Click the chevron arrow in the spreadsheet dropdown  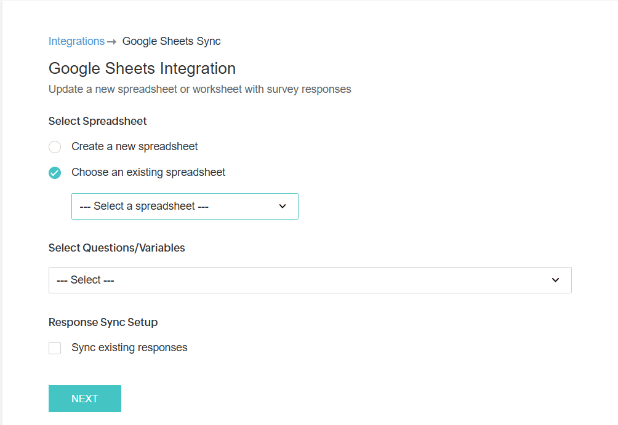click(x=283, y=206)
